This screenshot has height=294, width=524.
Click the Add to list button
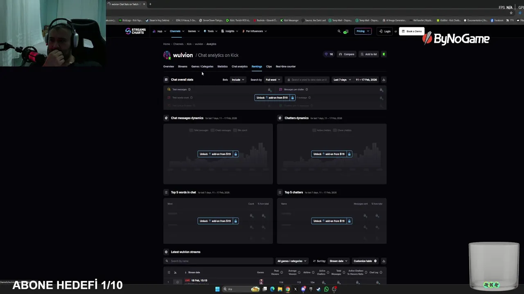(368, 54)
